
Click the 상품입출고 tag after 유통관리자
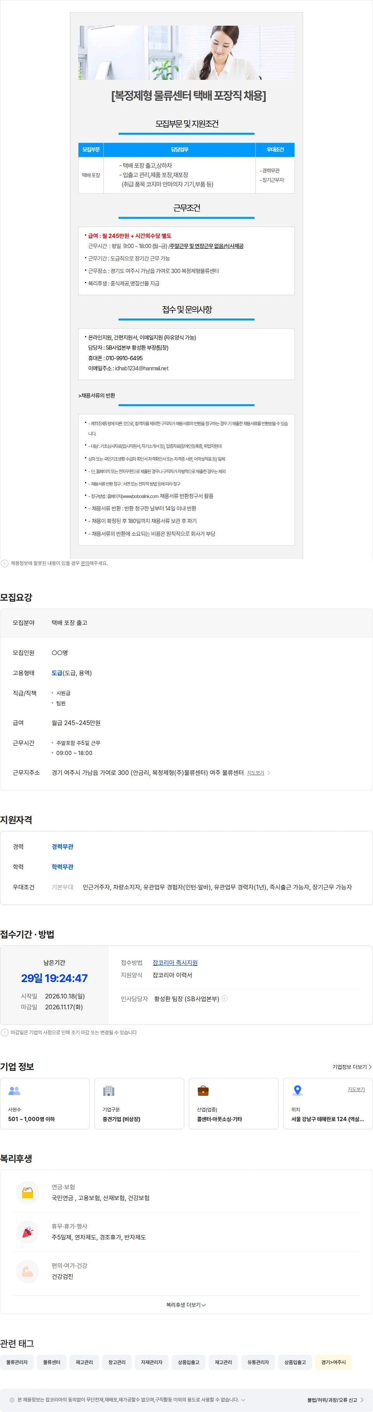click(295, 1362)
